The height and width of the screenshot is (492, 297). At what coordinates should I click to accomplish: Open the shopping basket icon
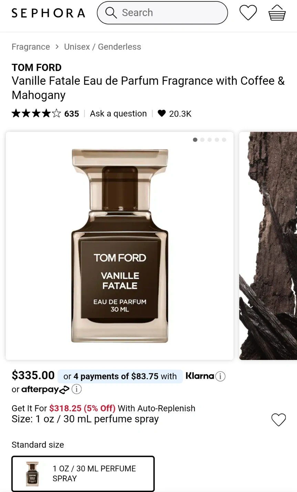pyautogui.click(x=277, y=13)
